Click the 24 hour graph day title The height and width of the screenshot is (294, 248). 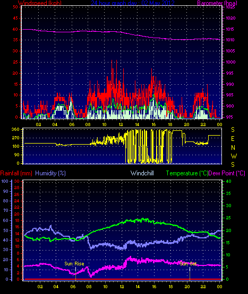point(133,3)
